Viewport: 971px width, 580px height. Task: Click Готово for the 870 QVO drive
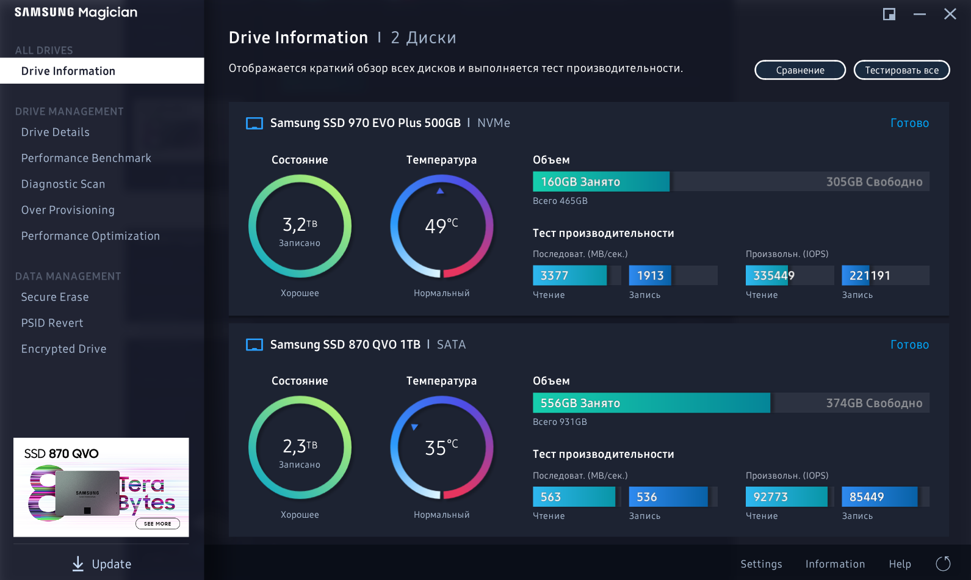coord(909,345)
